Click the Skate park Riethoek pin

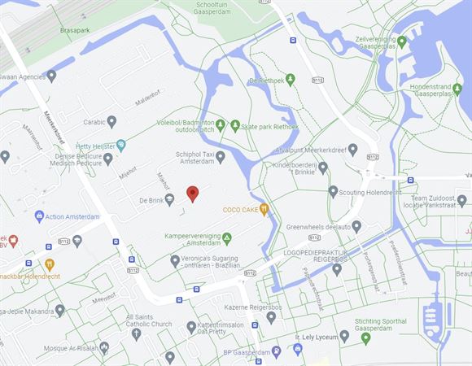[x=235, y=126]
